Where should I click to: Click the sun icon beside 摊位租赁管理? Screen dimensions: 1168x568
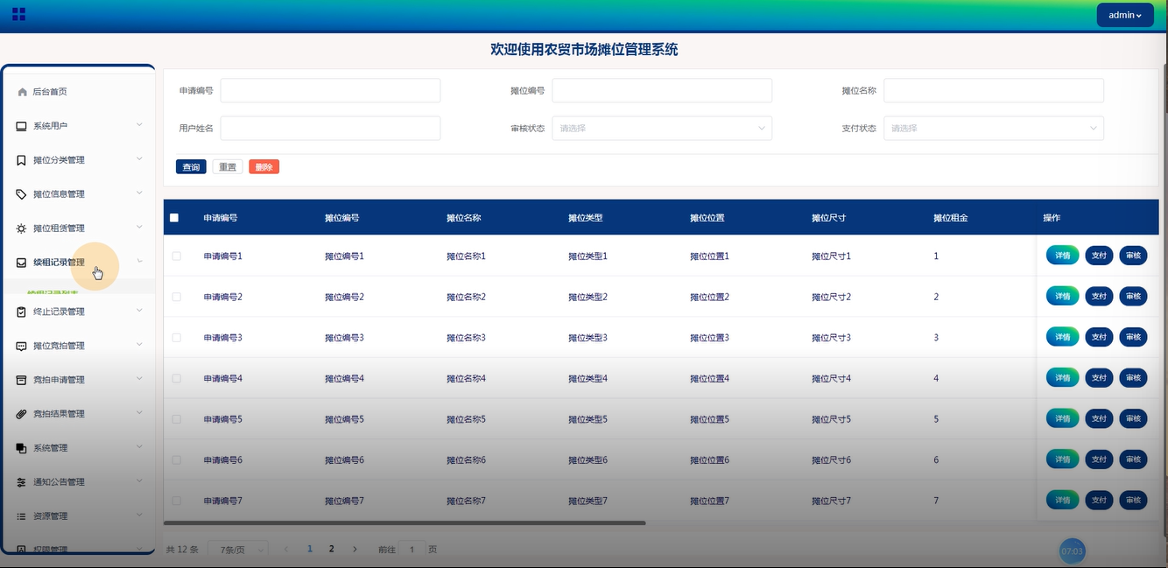point(22,228)
